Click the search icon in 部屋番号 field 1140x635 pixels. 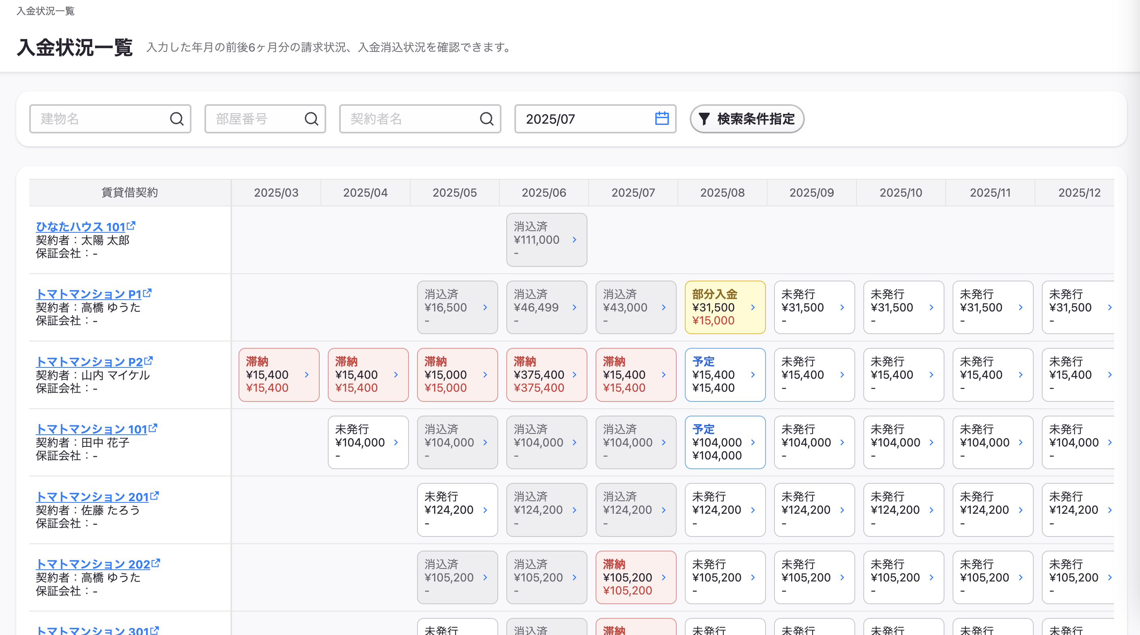point(311,118)
